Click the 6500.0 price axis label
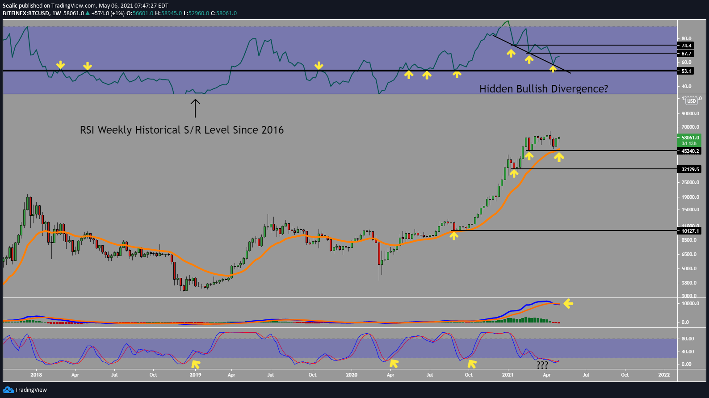Viewport: 709px width, 398px height. click(x=689, y=254)
